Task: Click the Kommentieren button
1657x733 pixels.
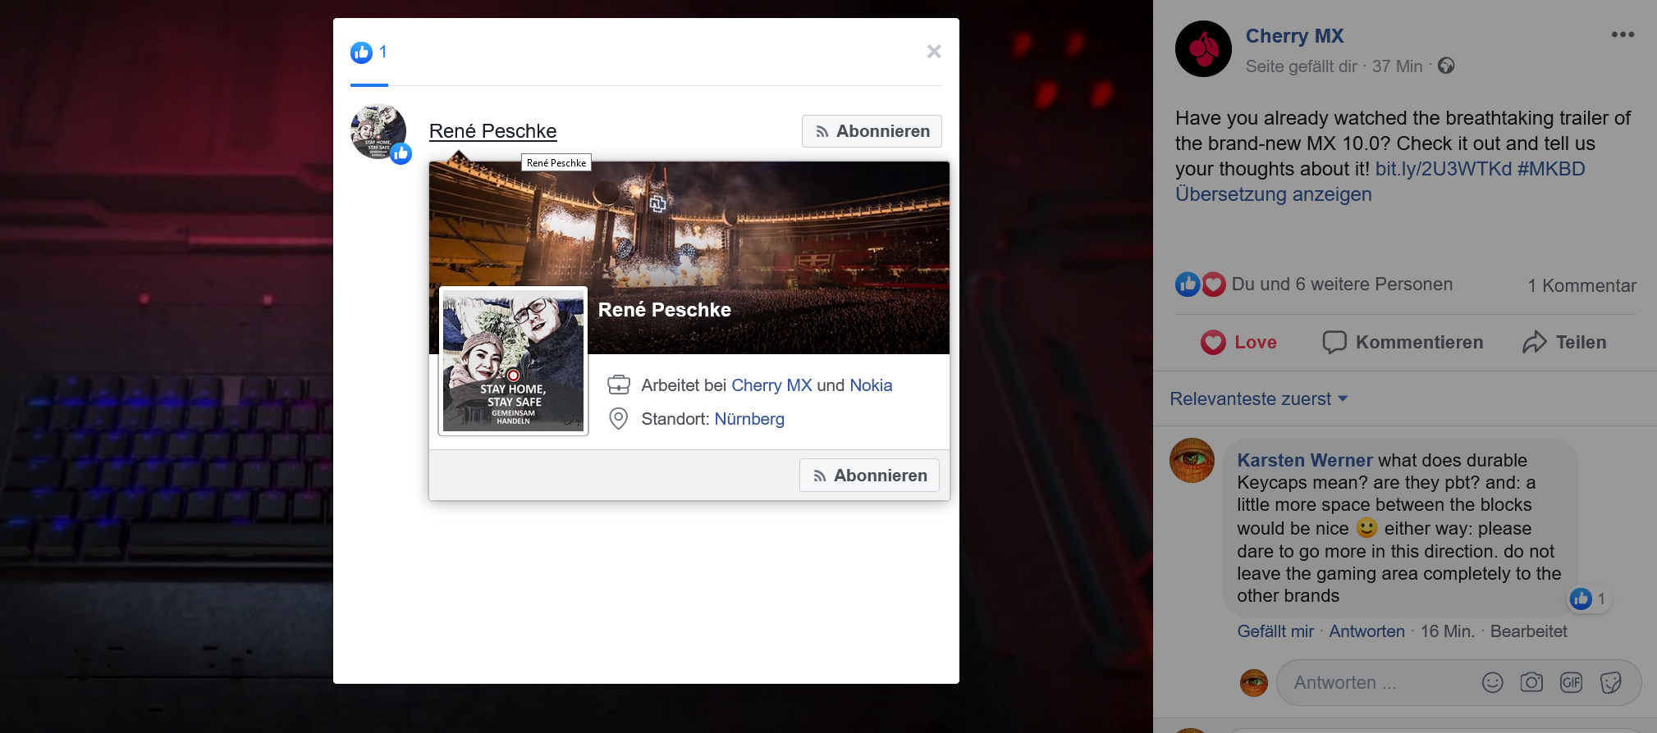Action: tap(1403, 343)
